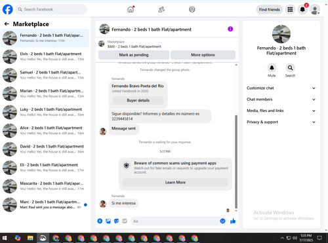Open the apps grid menu icon
The height and width of the screenshot is (243, 328).
click(x=290, y=9)
